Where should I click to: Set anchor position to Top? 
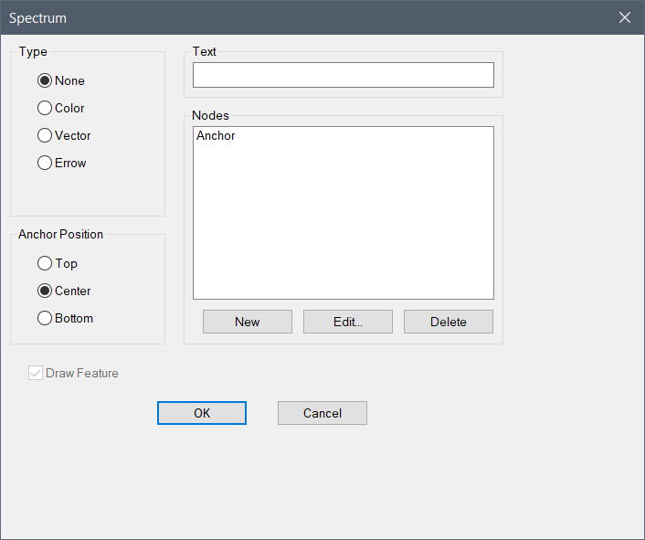click(45, 263)
